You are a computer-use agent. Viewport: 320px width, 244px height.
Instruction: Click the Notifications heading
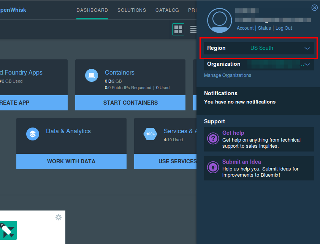coord(220,93)
